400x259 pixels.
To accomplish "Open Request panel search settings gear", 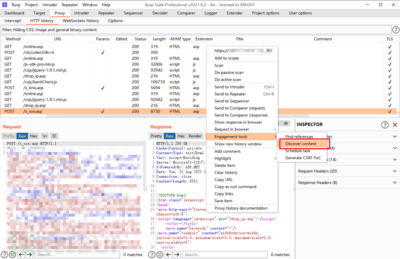I will (x=12, y=254).
